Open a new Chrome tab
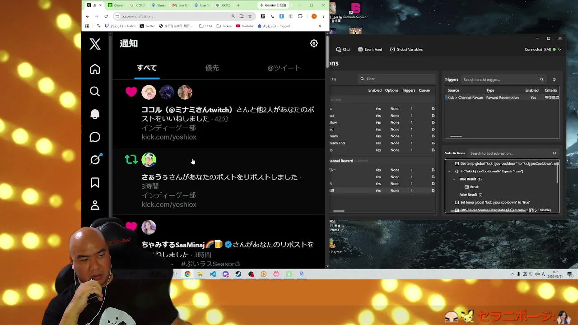578x325 pixels. coord(238,5)
